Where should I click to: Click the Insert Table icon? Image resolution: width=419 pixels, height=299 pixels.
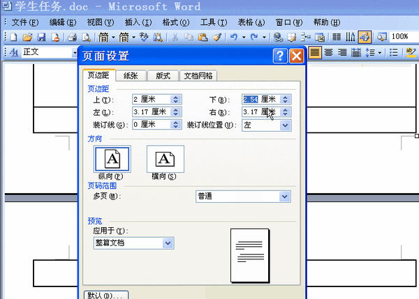pyautogui.click(x=306, y=37)
